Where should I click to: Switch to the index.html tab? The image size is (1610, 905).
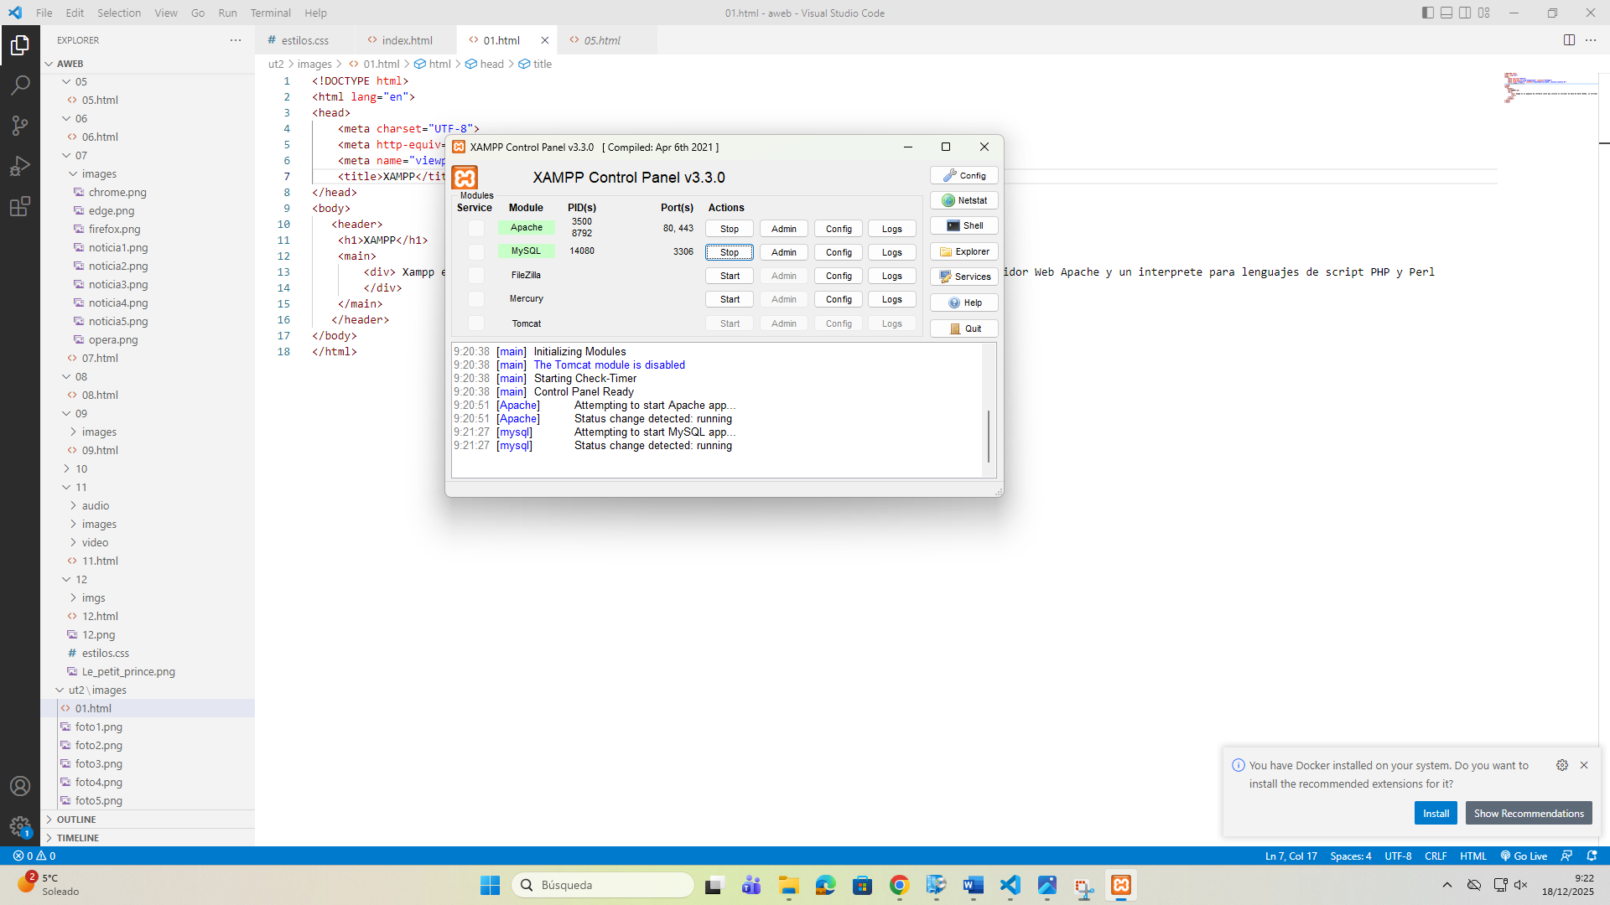click(x=408, y=39)
